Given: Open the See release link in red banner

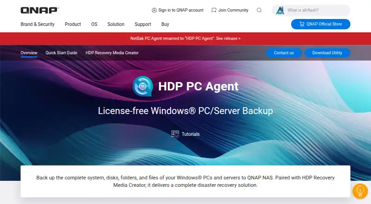Looking at the screenshot, I should pos(228,38).
